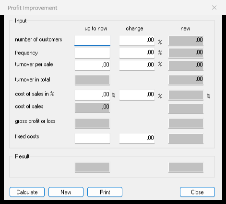Click turnover in total 'up to now' field
This screenshot has height=204, width=226.
pyautogui.click(x=92, y=80)
